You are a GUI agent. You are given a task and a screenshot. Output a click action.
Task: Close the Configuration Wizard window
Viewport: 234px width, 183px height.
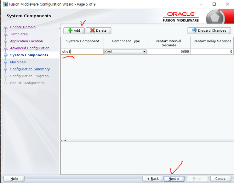[227, 4]
